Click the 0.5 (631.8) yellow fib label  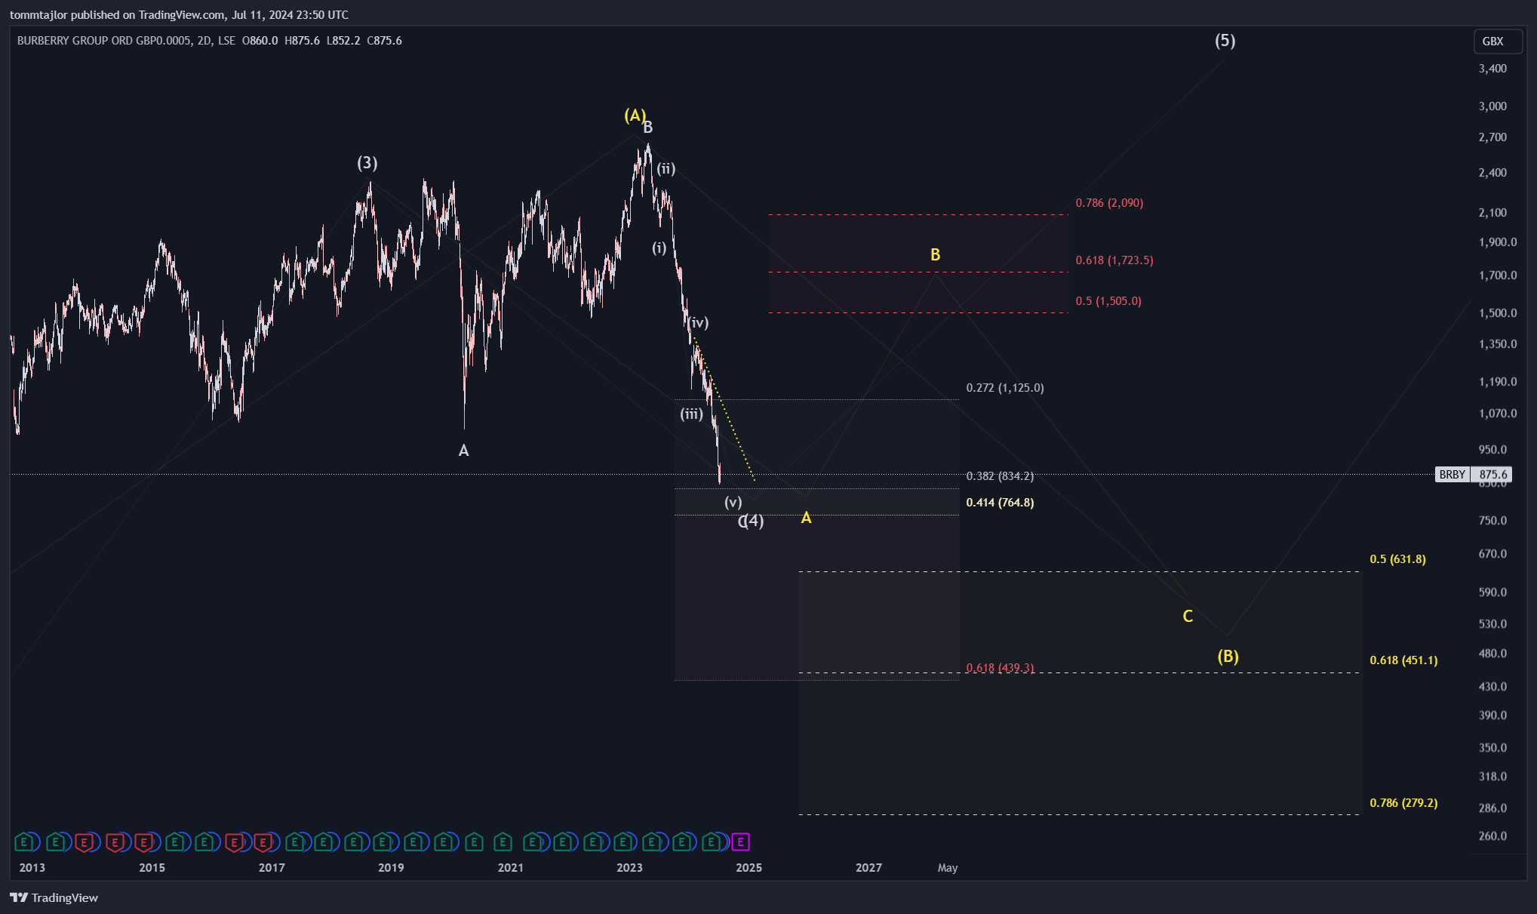coord(1397,559)
